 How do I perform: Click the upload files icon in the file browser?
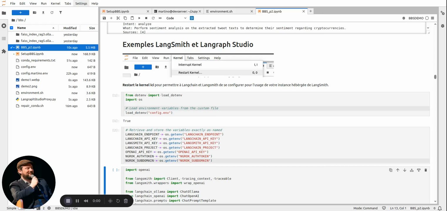pos(43,13)
